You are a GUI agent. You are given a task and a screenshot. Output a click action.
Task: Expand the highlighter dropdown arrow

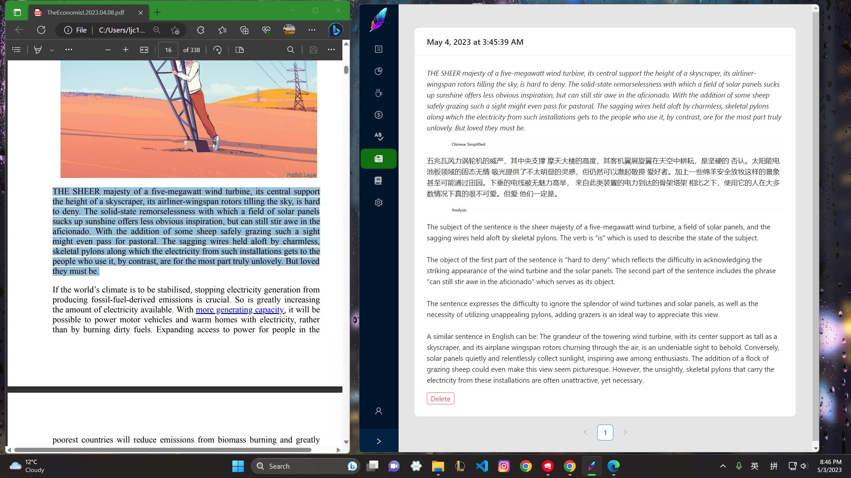52,50
